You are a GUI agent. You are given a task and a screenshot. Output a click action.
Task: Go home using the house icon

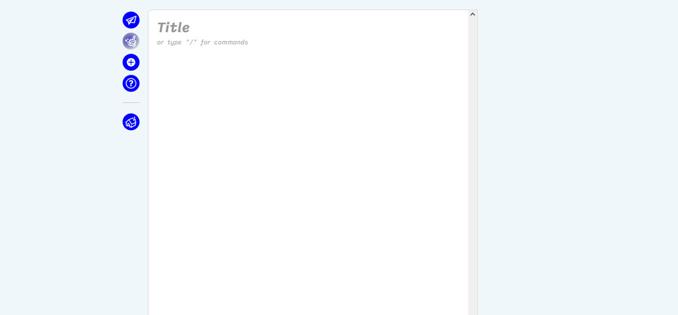131,122
